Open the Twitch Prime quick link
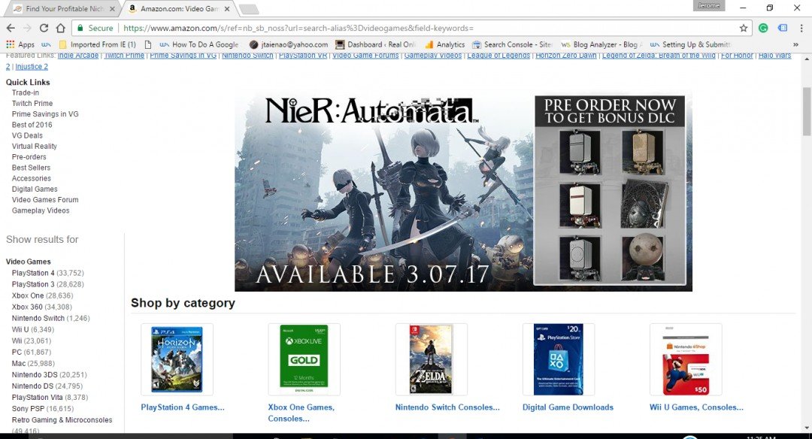This screenshot has height=439, width=812. tap(32, 104)
